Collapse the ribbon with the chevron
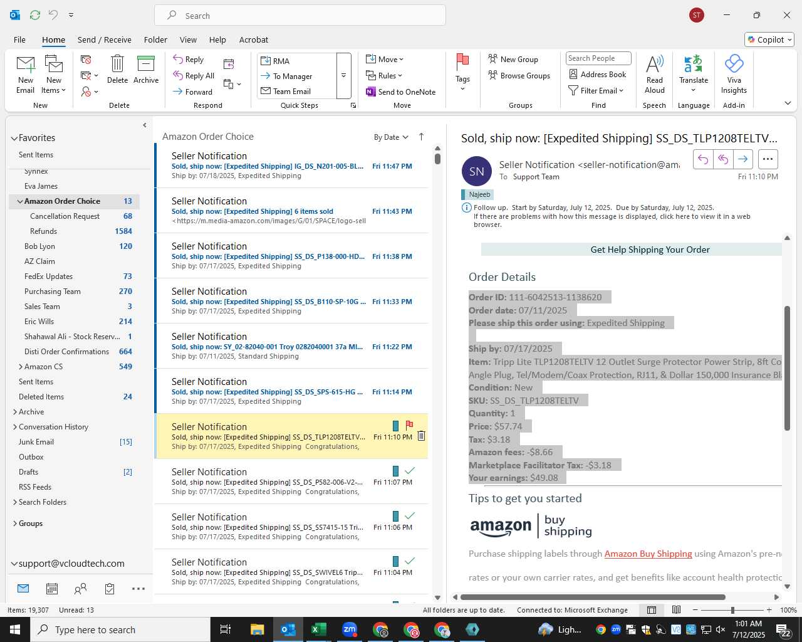 tap(788, 103)
